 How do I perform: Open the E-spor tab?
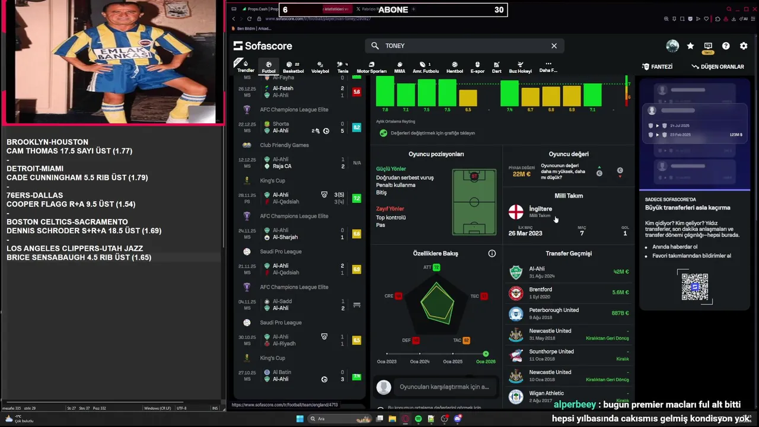pyautogui.click(x=477, y=67)
